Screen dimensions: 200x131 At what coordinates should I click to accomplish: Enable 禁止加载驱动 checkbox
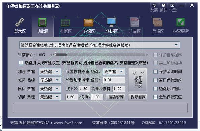(x=155, y=63)
